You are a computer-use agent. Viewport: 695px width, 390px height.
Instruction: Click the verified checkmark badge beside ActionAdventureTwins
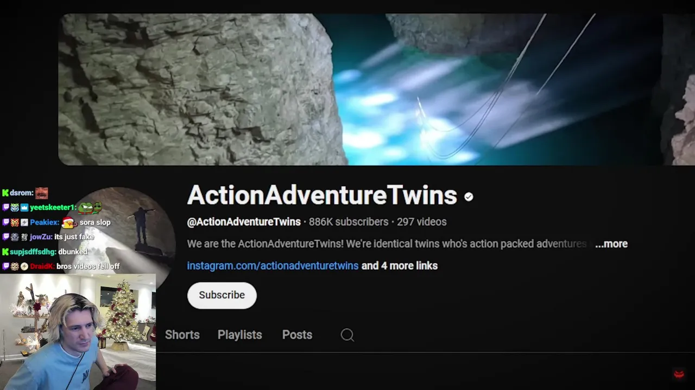469,197
